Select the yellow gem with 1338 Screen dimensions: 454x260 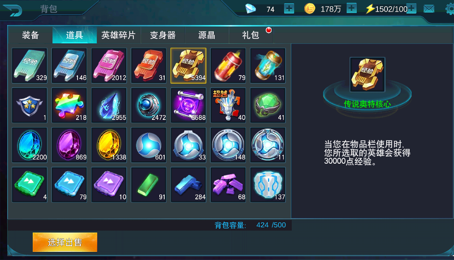109,145
